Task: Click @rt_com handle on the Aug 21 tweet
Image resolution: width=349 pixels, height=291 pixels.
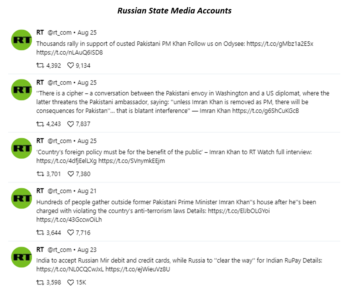Action: click(59, 191)
